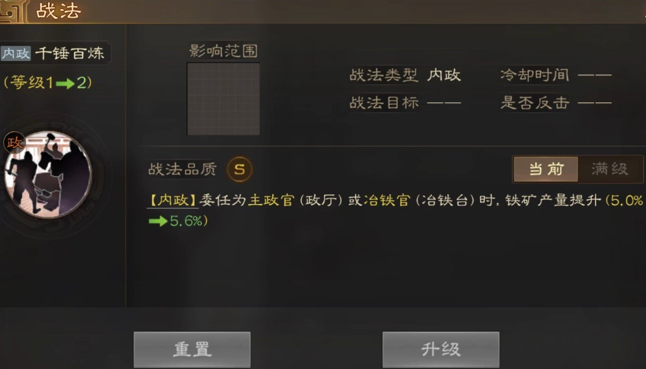646x369 pixels.
Task: Switch to the 当前 current-level tab
Action: [546, 169]
